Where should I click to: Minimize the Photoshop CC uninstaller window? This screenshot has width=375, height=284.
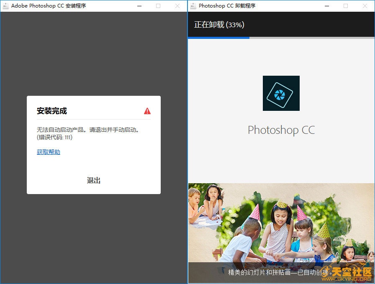click(326, 6)
